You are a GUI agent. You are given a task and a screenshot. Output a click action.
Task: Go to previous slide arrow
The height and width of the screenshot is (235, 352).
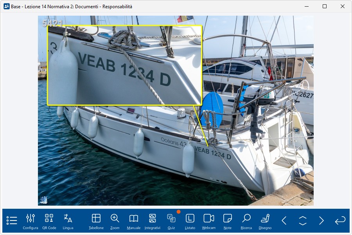tap(284, 221)
